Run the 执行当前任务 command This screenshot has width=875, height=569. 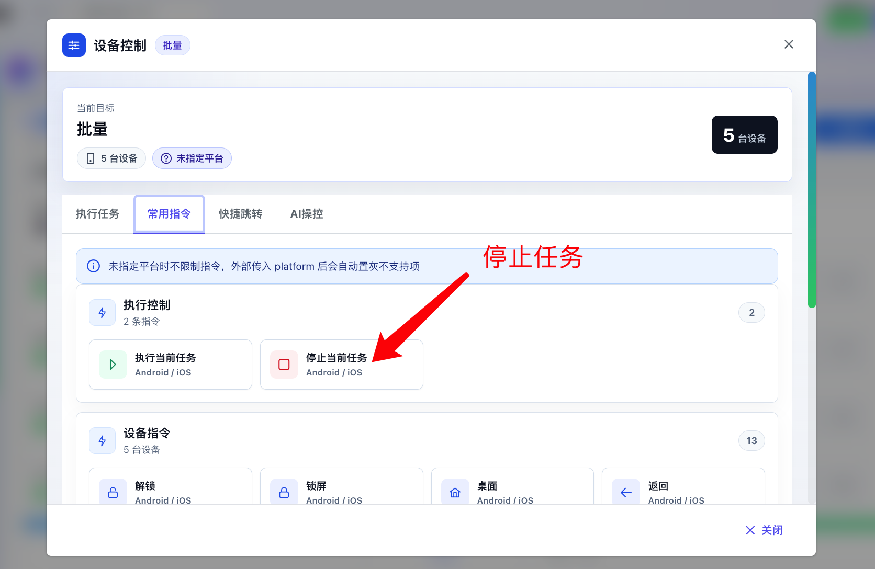pyautogui.click(x=171, y=365)
